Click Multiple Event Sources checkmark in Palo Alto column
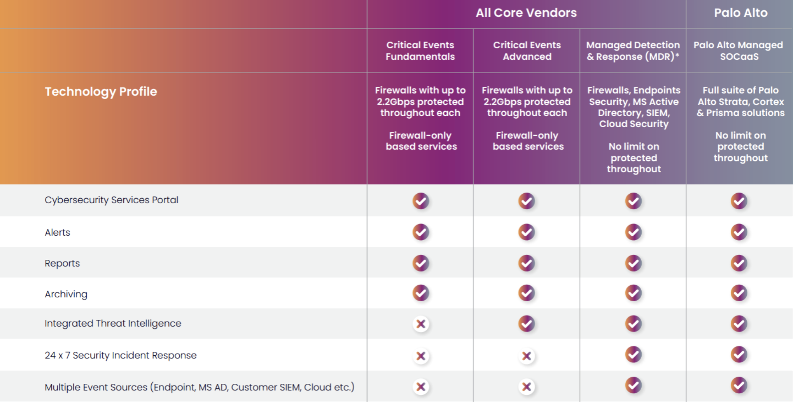Screen dimensions: 793x402 pos(739,385)
